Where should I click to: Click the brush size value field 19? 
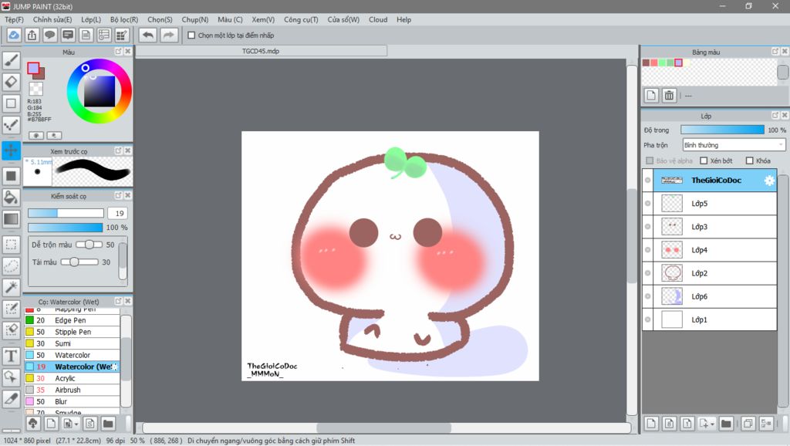pos(117,213)
